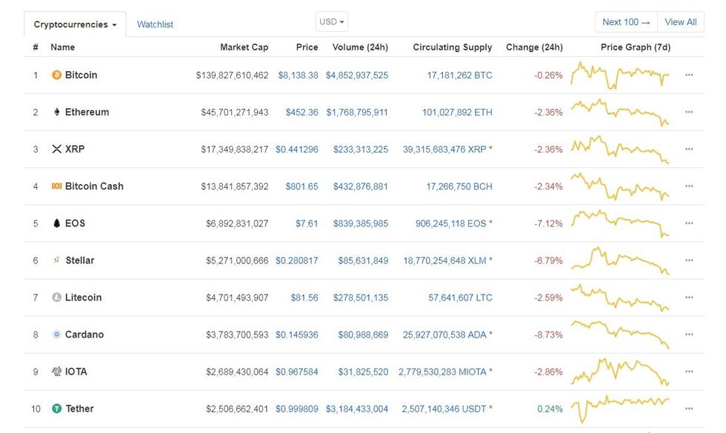Screen dimensions: 726x433
Task: Click the Bitcoin coin logo icon
Action: 56,75
